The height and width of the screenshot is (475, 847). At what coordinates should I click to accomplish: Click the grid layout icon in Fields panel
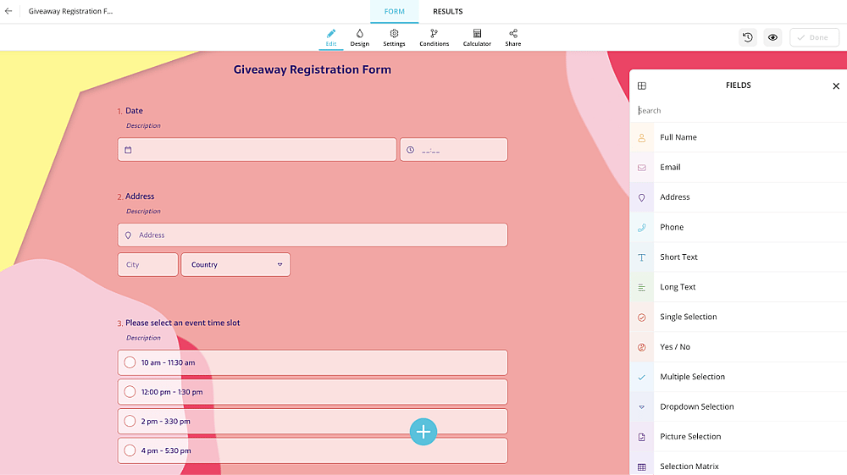tap(642, 86)
